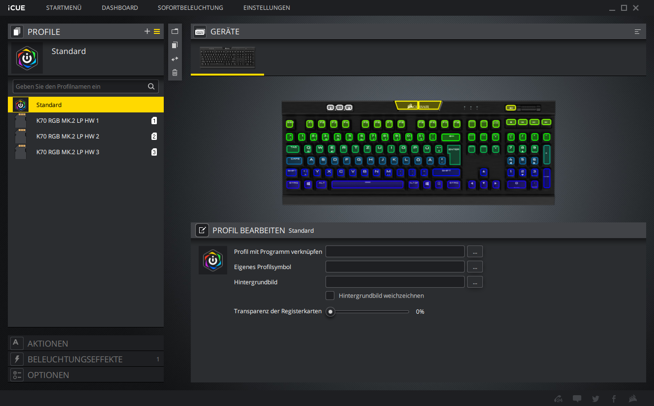Collapse the Profil bearbeiten section header
654x406 pixels.
(x=418, y=230)
